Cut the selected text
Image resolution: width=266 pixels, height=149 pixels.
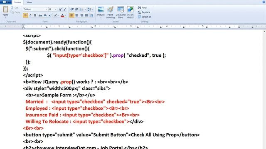pos(15,7)
